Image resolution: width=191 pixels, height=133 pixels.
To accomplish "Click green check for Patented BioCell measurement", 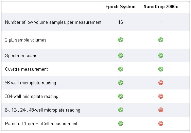I will coord(121,123).
